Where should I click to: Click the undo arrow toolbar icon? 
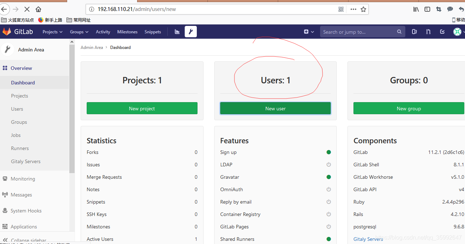[461, 9]
